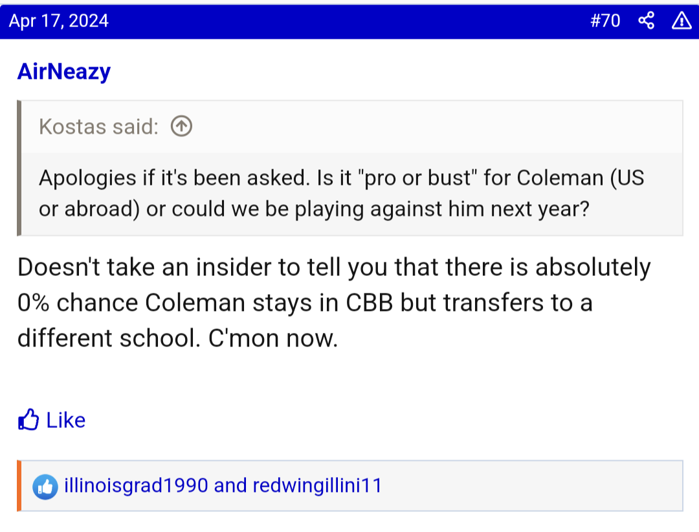Click empty space in reactions summary bar
This screenshot has height=532, width=699.
(x=531, y=485)
